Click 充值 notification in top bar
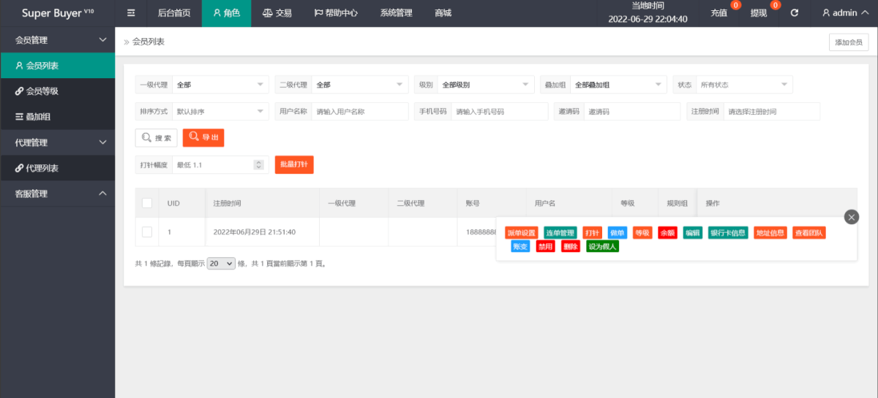This screenshot has width=878, height=398. pos(720,13)
